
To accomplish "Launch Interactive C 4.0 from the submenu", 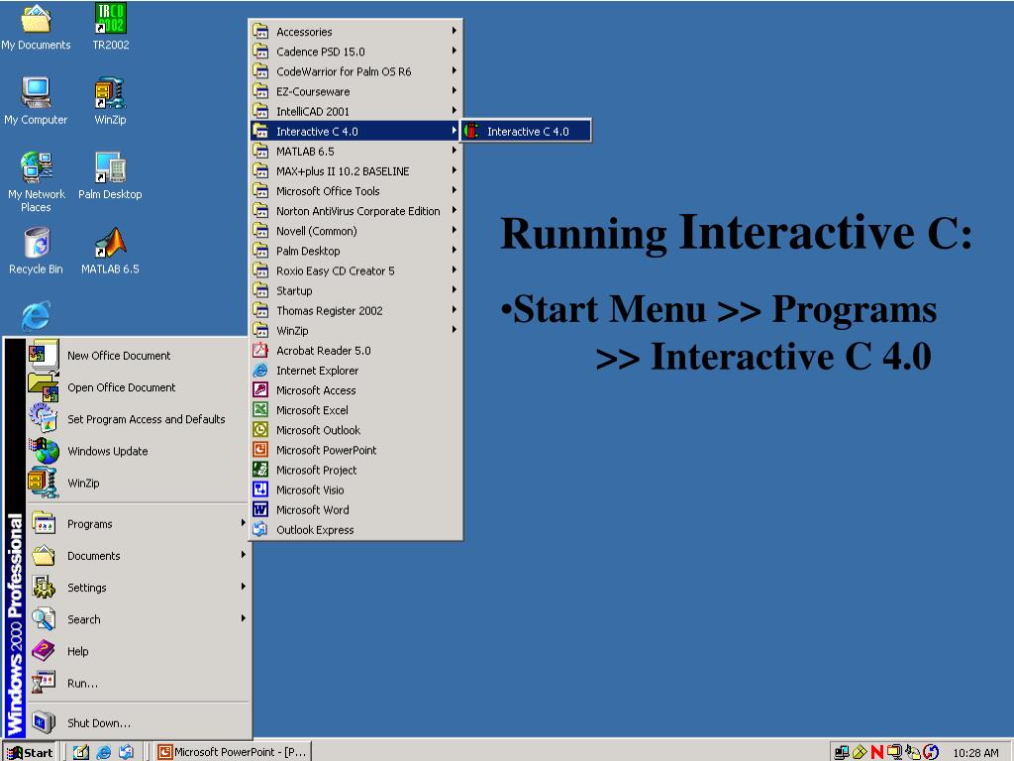I will click(x=526, y=132).
